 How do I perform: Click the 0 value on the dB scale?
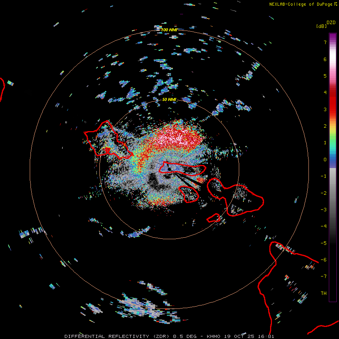(x=325, y=160)
